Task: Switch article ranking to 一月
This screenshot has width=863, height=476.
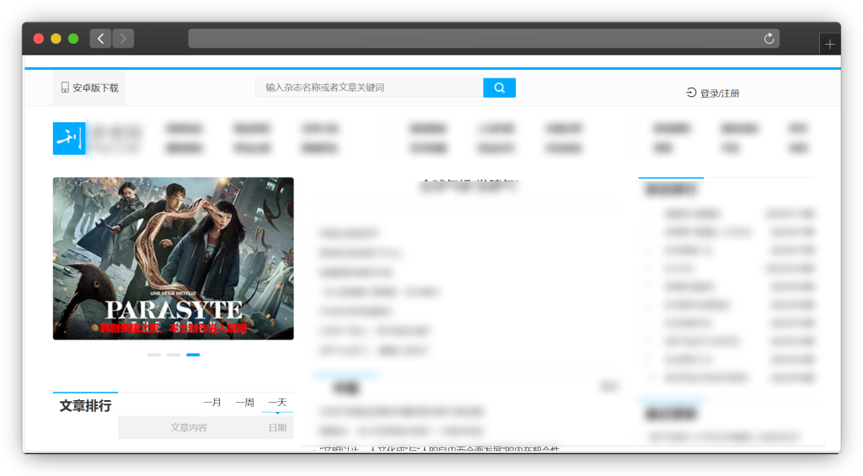Action: click(x=212, y=403)
